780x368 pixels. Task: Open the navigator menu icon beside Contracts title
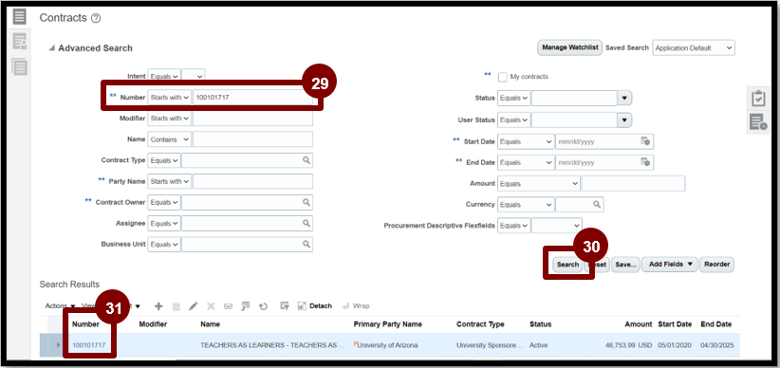[19, 16]
